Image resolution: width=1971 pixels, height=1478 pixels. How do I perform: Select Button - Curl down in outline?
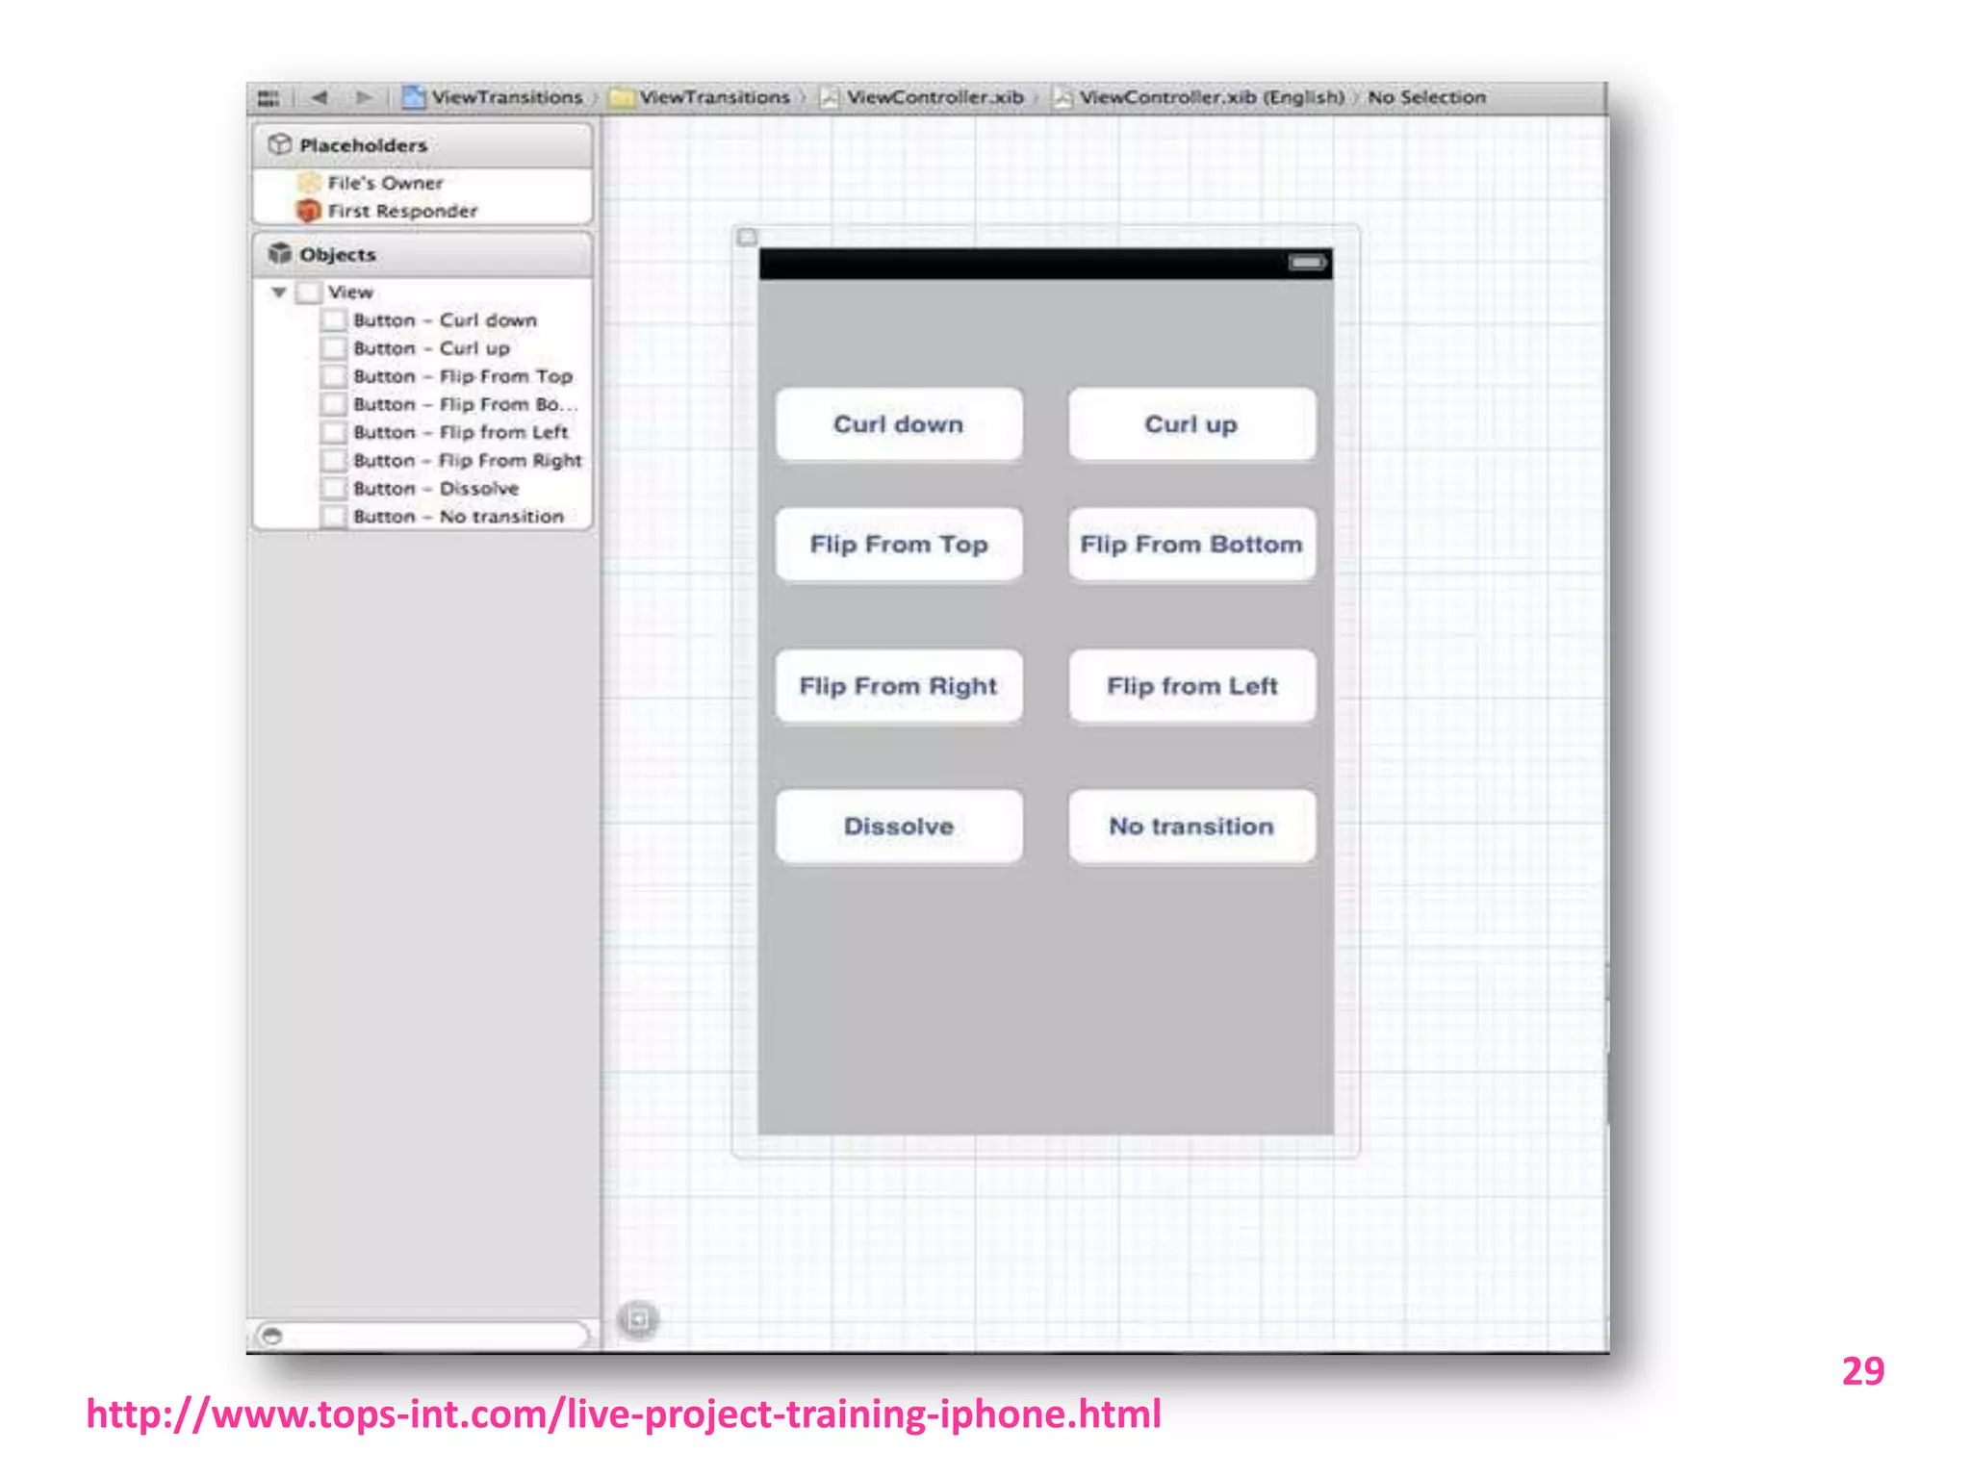tap(422, 320)
